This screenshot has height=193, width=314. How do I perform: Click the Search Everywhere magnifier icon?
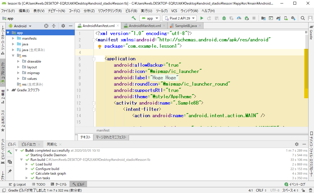click(x=303, y=18)
